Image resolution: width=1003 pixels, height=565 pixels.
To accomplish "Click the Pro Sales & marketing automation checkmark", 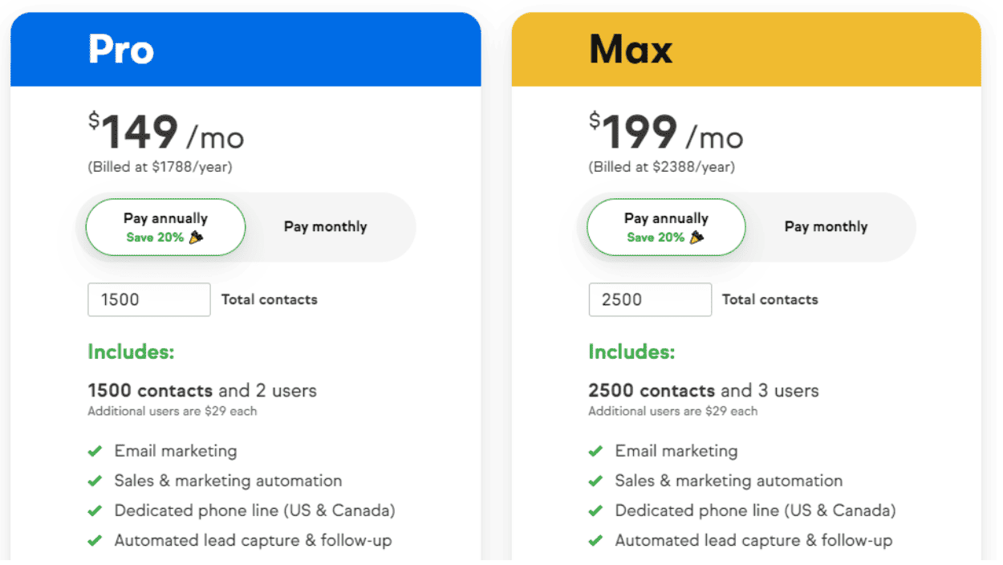I will (95, 481).
